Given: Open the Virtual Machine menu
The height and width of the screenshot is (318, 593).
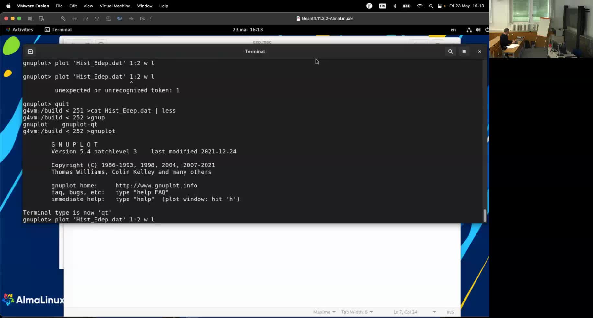Looking at the screenshot, I should 115,6.
